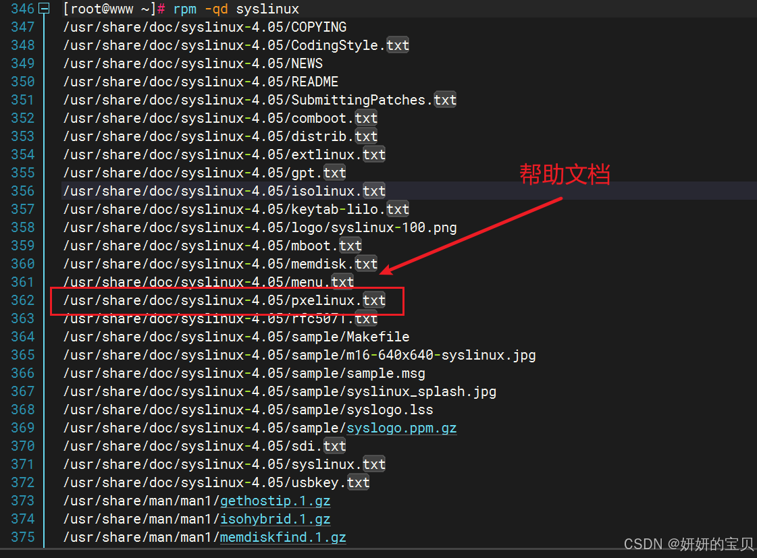Select the line ending in /syslinux.txt
The width and height of the screenshot is (757, 558).
[224, 464]
